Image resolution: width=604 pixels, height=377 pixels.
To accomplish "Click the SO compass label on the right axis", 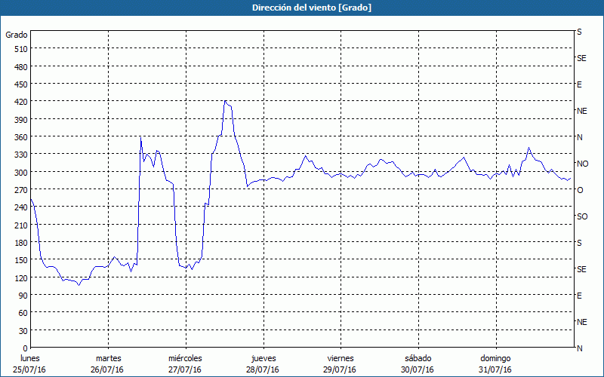I will coord(582,216).
